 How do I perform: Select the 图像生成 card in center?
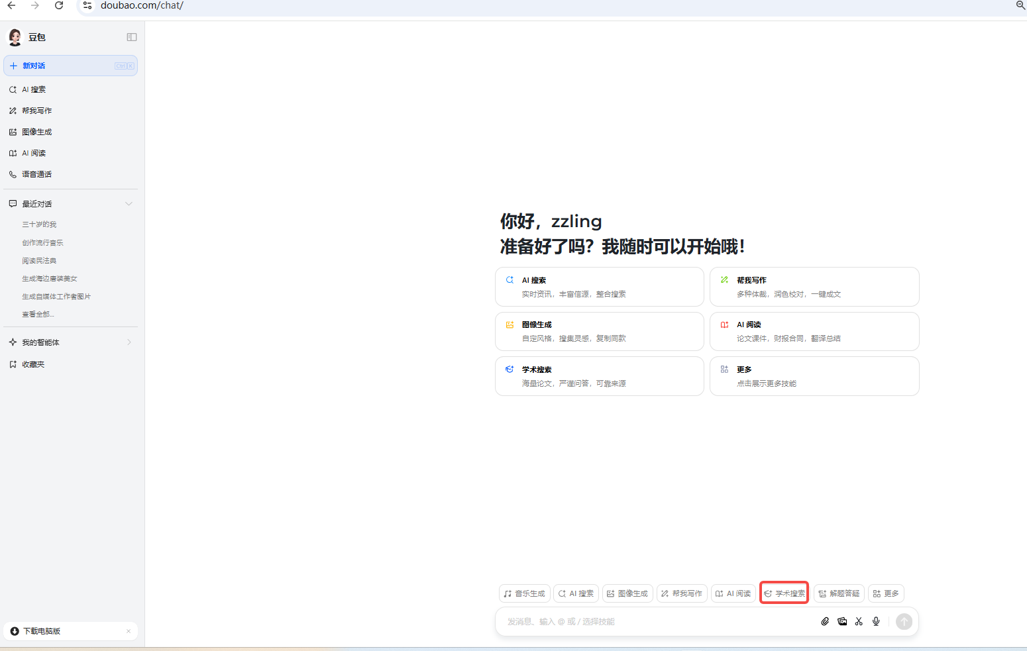click(600, 331)
